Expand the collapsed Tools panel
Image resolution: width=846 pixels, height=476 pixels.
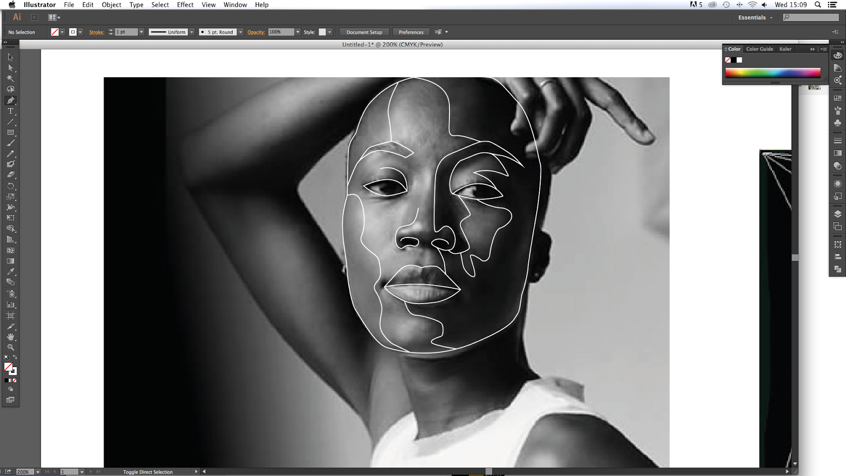pyautogui.click(x=5, y=42)
